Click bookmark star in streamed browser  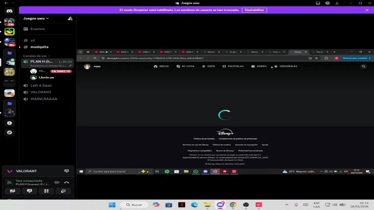tap(316, 58)
